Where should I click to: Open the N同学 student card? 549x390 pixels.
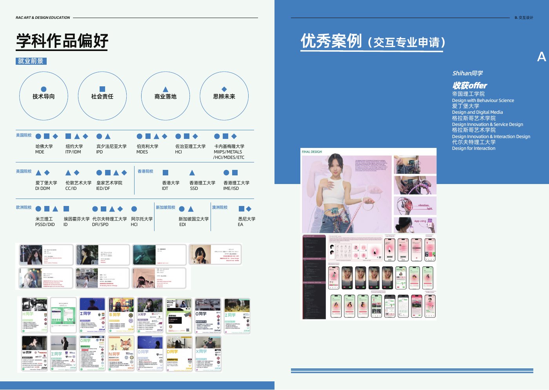(x=121, y=353)
